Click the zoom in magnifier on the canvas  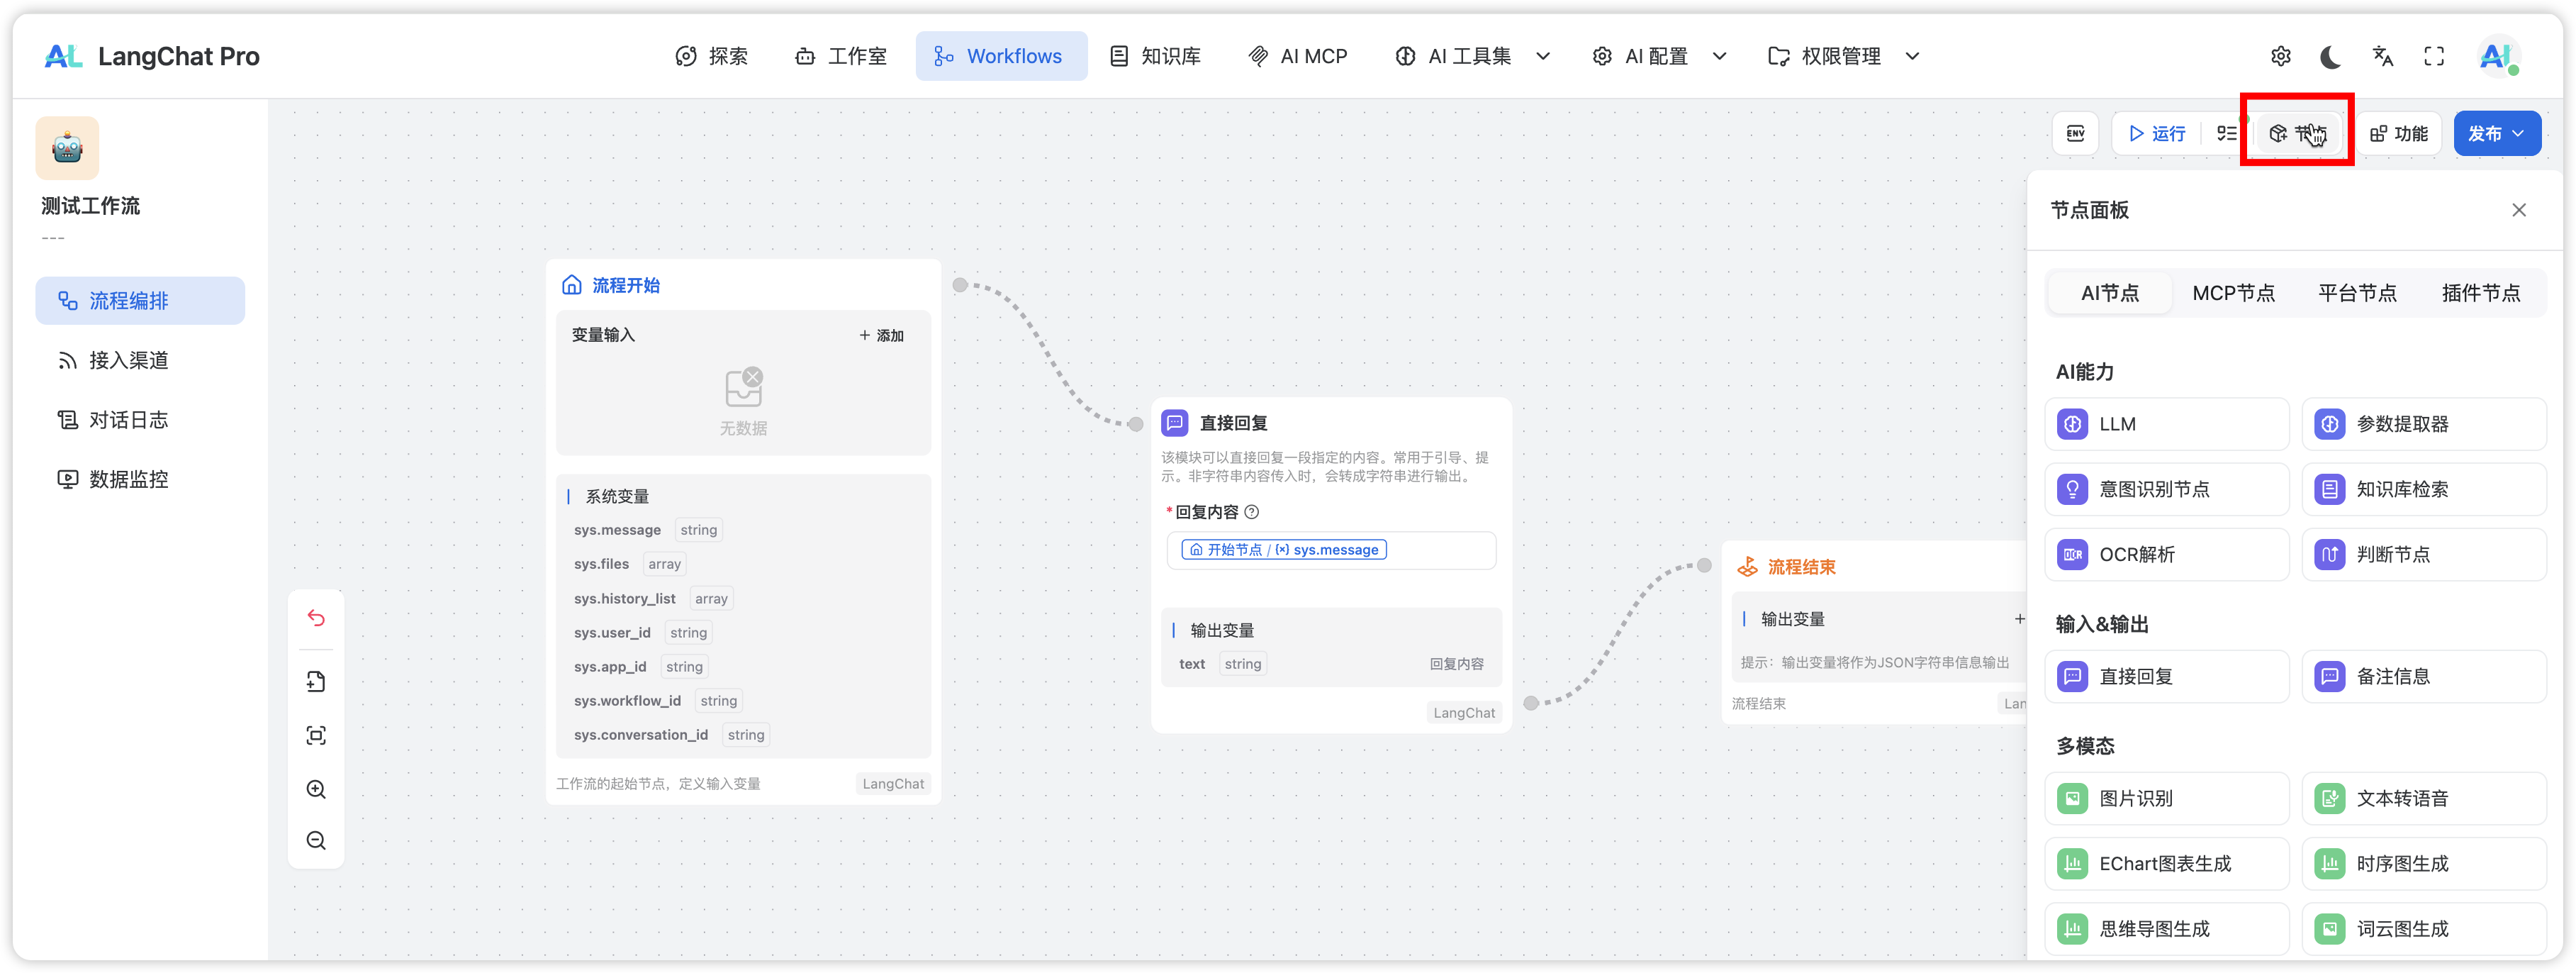[x=316, y=789]
